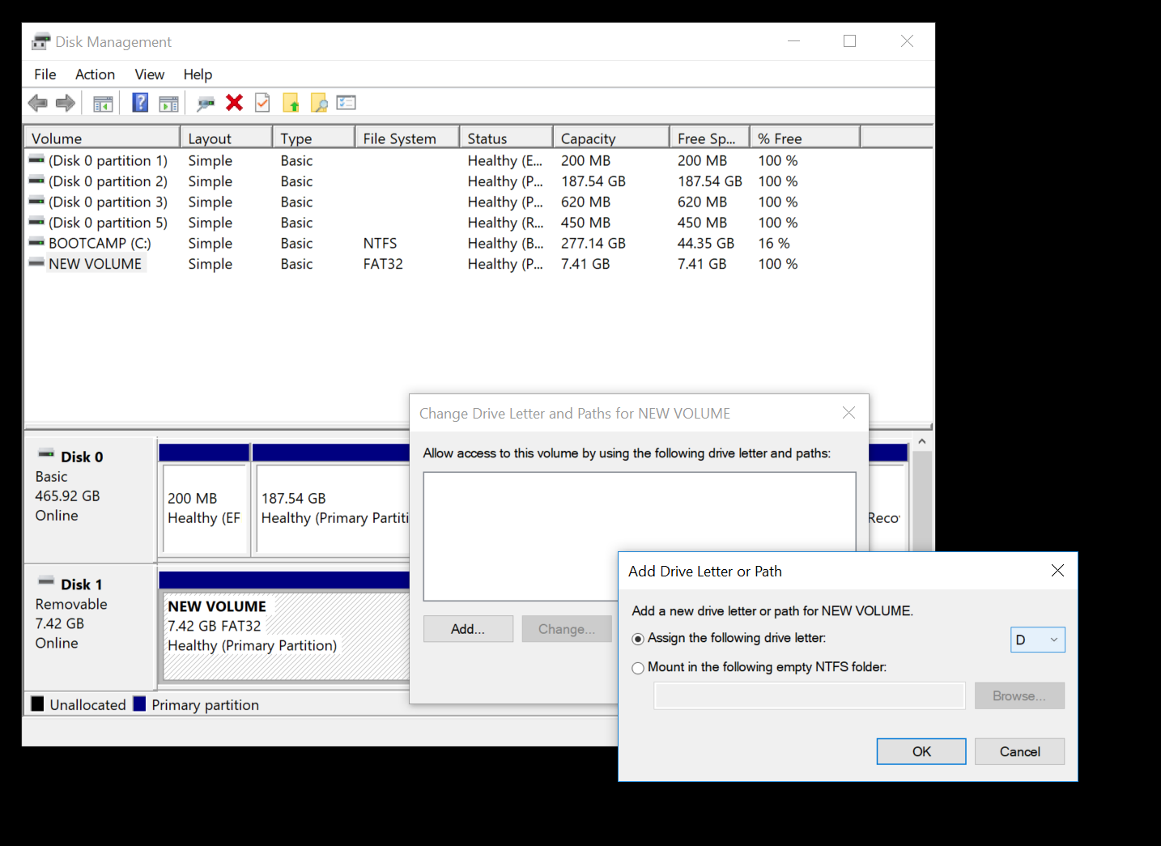Click Cancel in Add Drive Letter dialog

pos(1019,751)
